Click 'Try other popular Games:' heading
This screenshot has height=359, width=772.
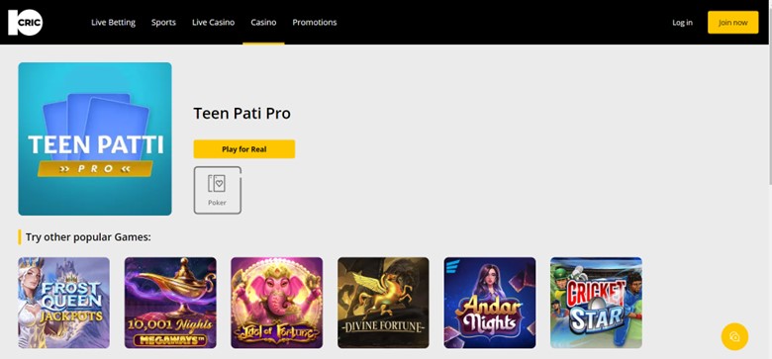click(x=88, y=237)
